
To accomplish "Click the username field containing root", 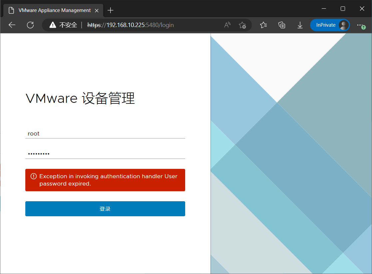I will (x=105, y=133).
